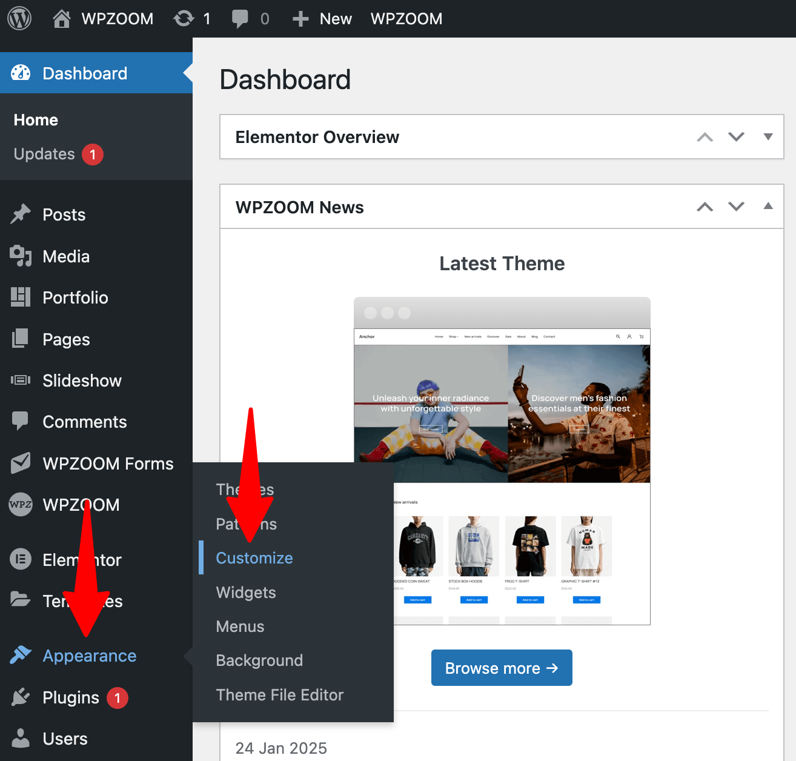Click the WPZOOM News title
The height and width of the screenshot is (761, 796).
coord(299,207)
